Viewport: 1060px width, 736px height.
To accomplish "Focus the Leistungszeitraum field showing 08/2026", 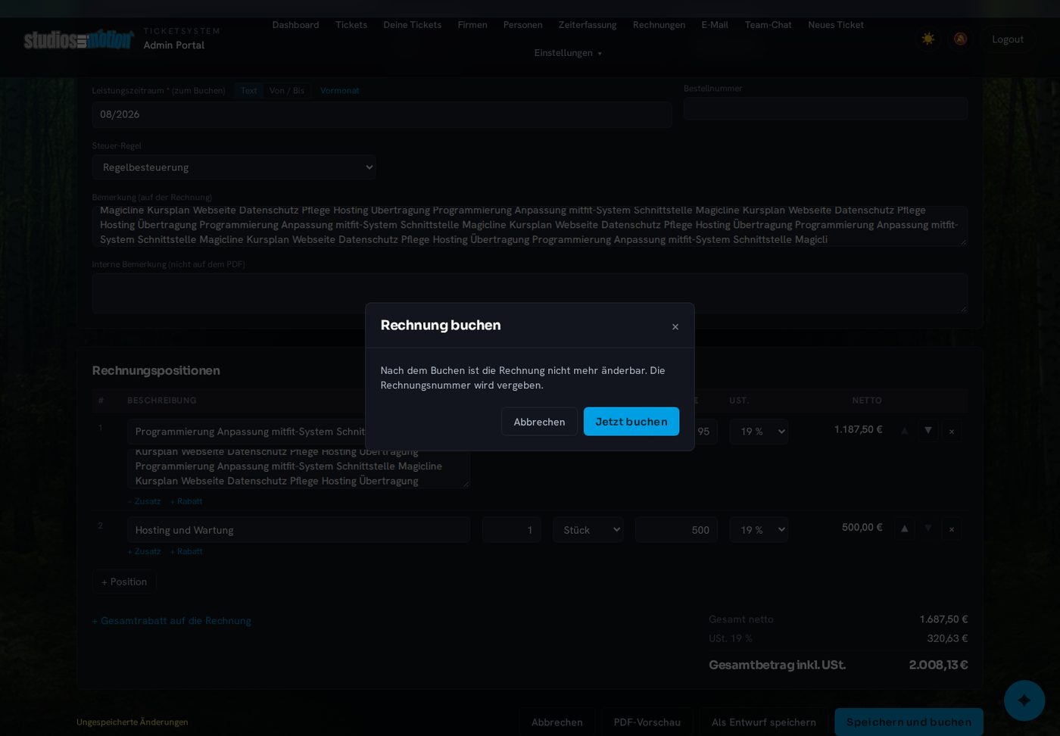I will pos(382,114).
